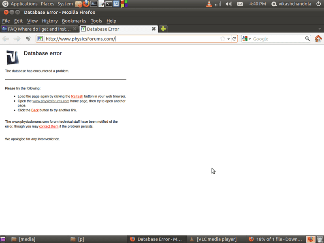324x243 pixels.
Task: Open the power session menu icon
Action: coord(318,4)
